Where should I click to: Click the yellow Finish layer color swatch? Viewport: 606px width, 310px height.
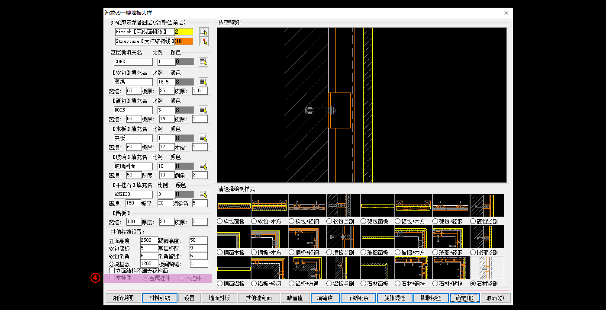[x=184, y=32]
